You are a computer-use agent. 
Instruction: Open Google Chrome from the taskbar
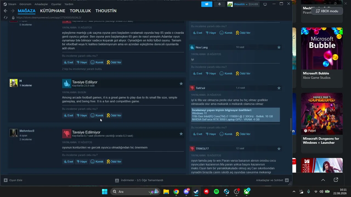pyautogui.click(x=176, y=192)
